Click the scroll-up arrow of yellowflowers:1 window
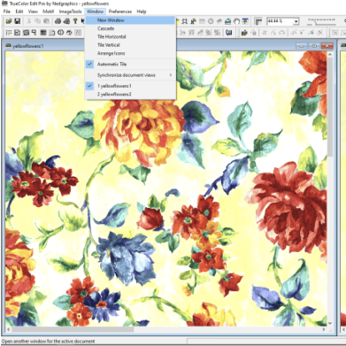 coord(330,55)
